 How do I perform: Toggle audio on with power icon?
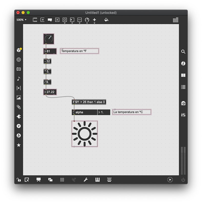[x=183, y=180]
